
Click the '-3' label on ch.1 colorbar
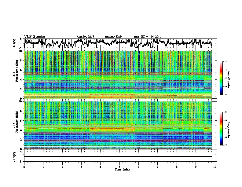[x=225, y=61]
